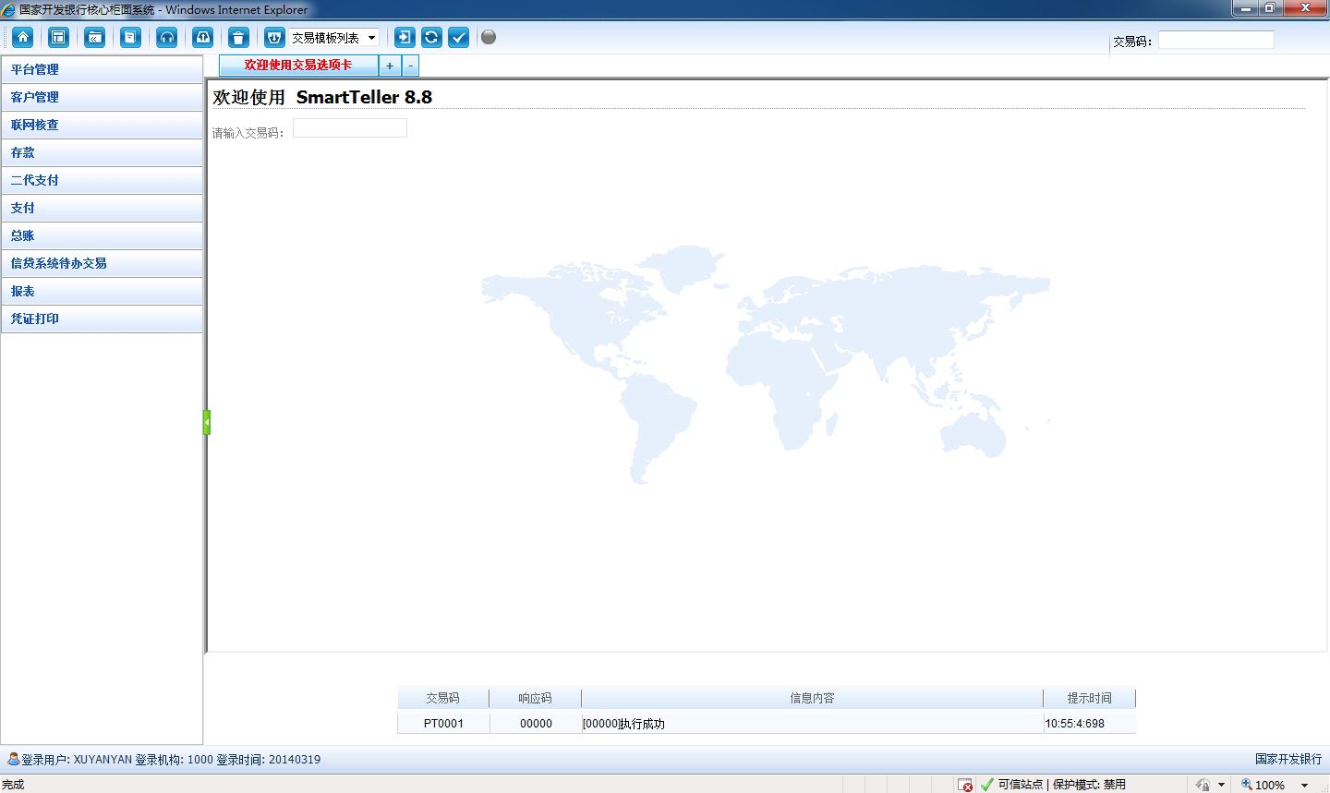Click the 响应码 column header

[x=536, y=698]
